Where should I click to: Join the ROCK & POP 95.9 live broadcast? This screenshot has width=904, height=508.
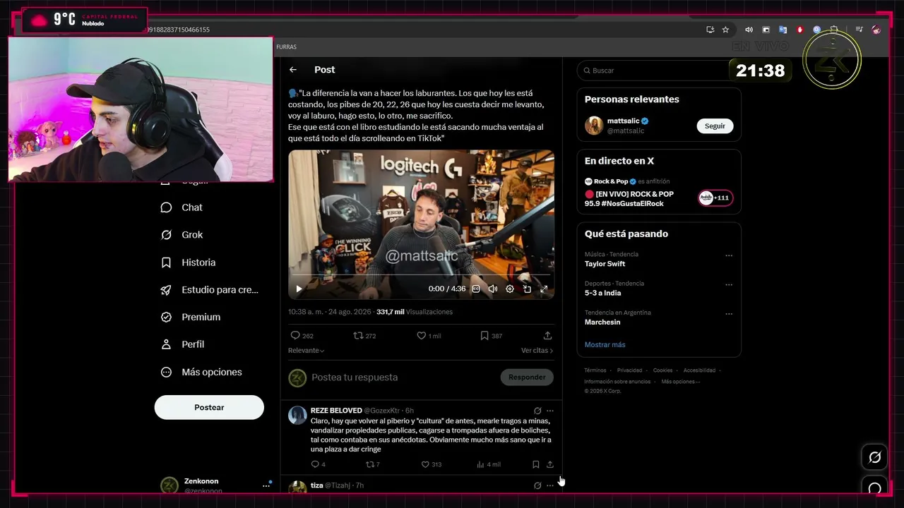point(659,198)
